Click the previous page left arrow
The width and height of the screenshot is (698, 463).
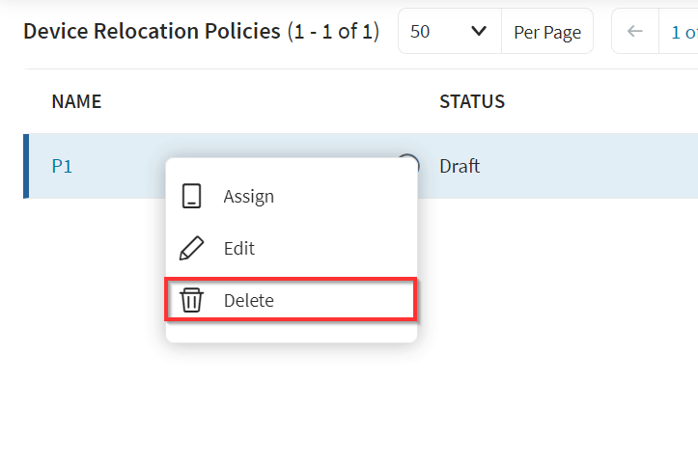(634, 31)
